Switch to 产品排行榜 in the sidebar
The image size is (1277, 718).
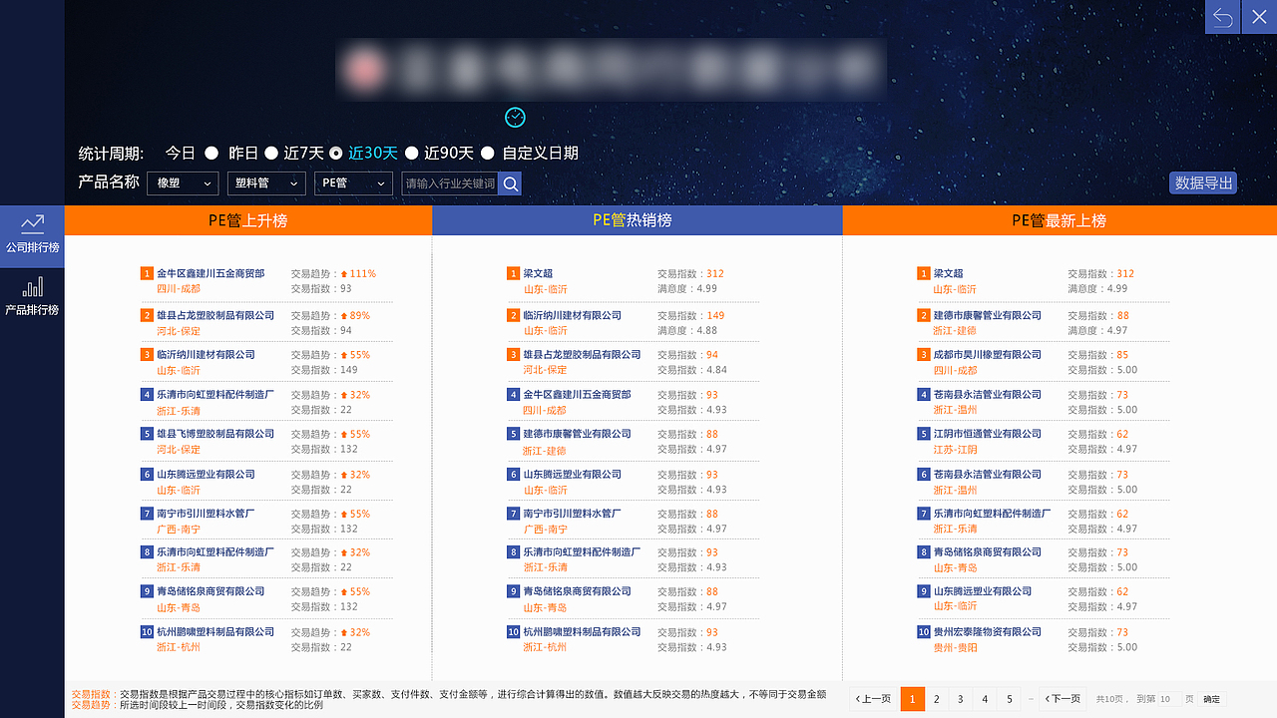(x=32, y=296)
